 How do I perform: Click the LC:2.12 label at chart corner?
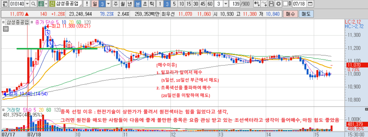tap(352, 22)
